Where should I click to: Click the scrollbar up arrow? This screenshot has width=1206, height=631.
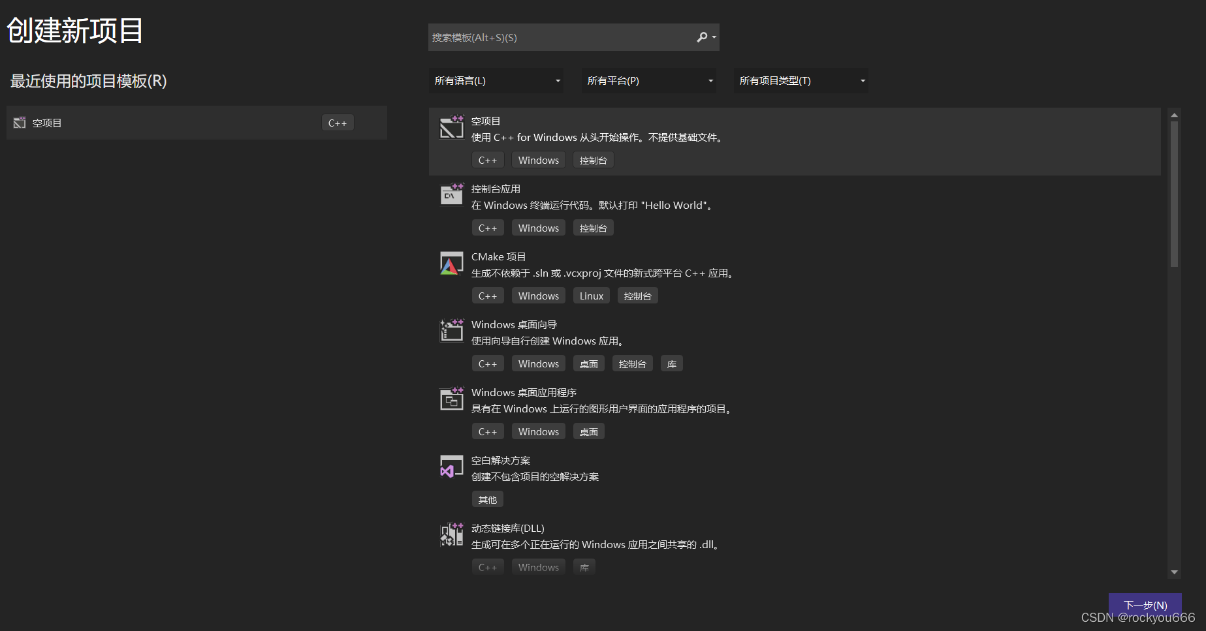tap(1174, 115)
